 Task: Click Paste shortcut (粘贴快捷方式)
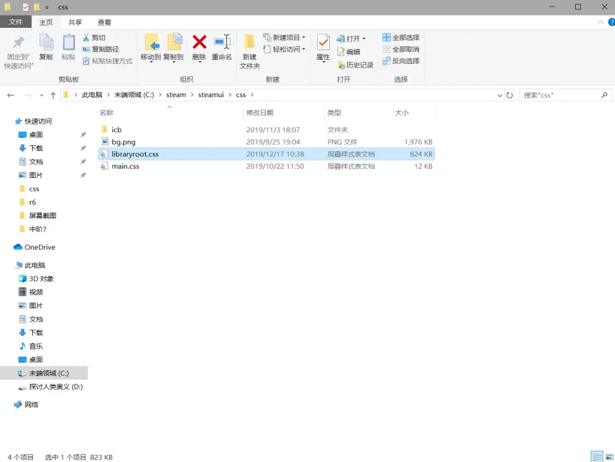click(108, 61)
